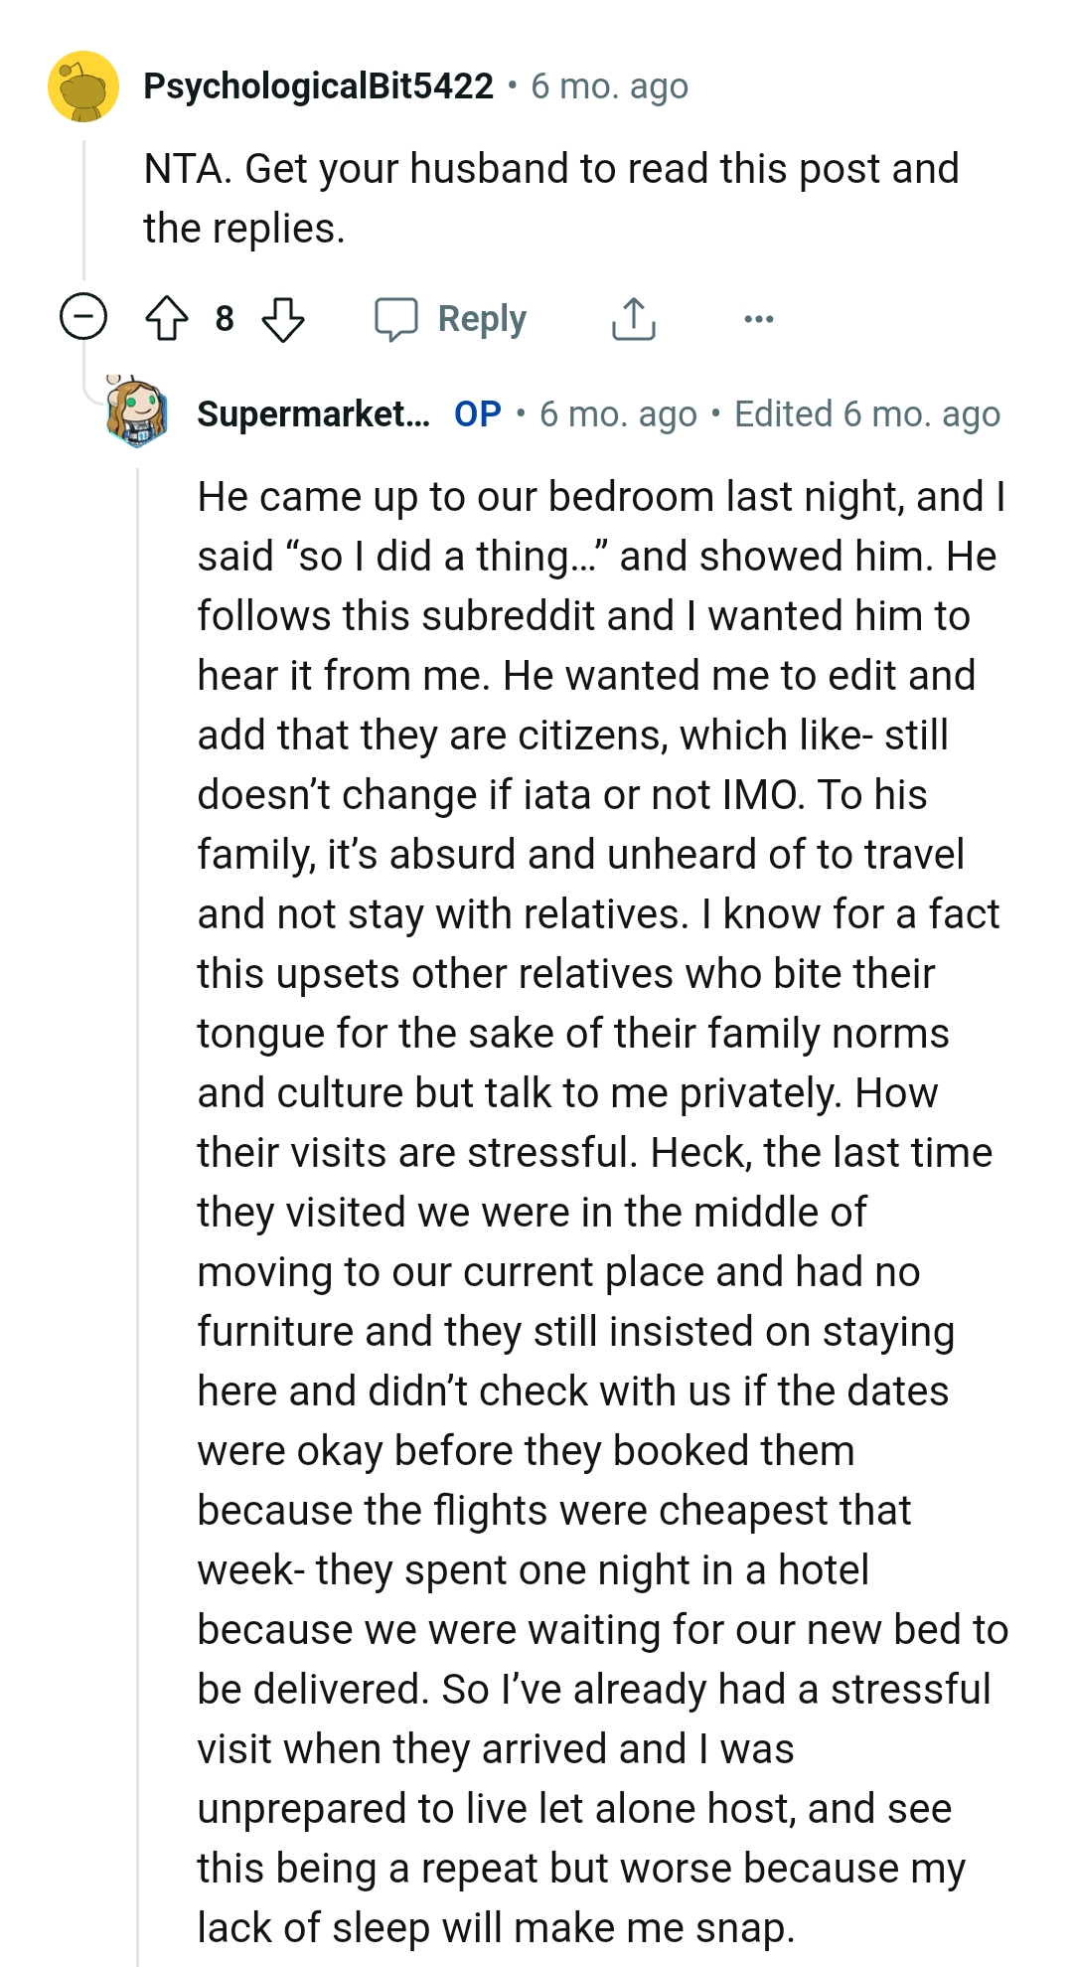
Task: Open sharing options with the share arrow icon
Action: (633, 319)
